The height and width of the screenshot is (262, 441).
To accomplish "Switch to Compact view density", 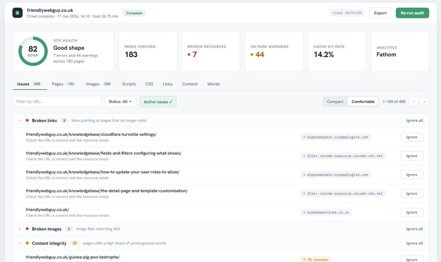I will point(335,102).
